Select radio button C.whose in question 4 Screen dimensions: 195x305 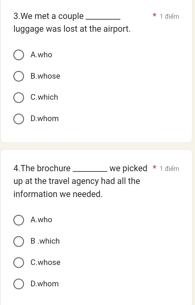(x=19, y=263)
